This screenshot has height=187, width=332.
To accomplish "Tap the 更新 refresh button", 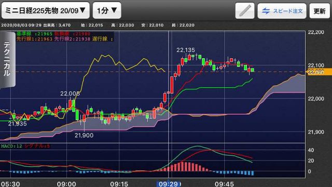I will pos(320,11).
